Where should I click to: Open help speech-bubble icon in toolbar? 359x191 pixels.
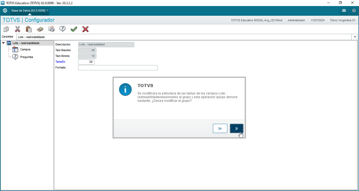(63, 29)
